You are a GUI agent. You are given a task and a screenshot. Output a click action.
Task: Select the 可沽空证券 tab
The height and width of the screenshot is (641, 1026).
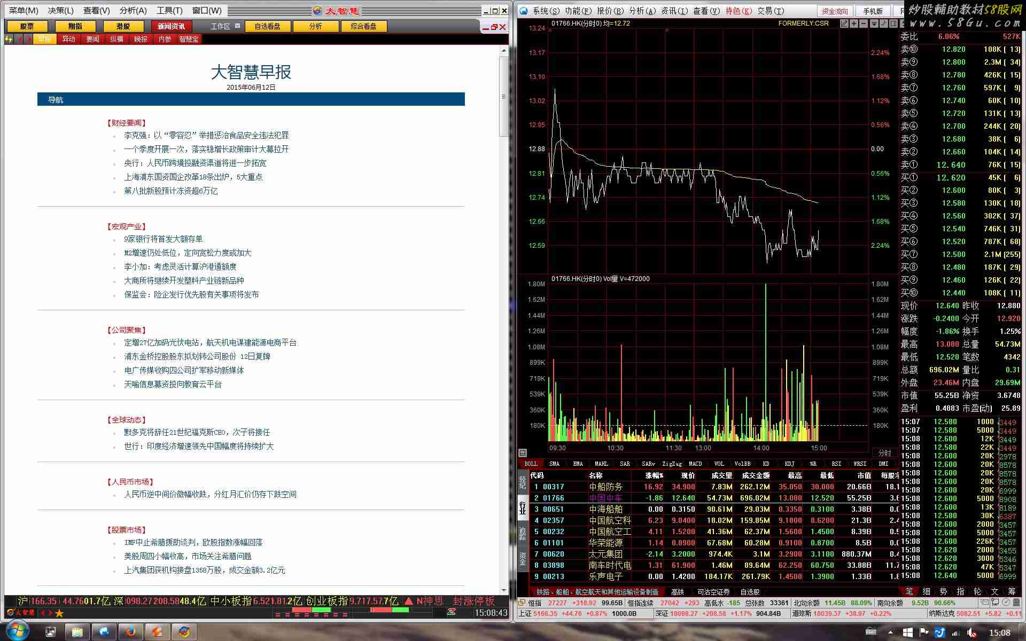pyautogui.click(x=713, y=592)
